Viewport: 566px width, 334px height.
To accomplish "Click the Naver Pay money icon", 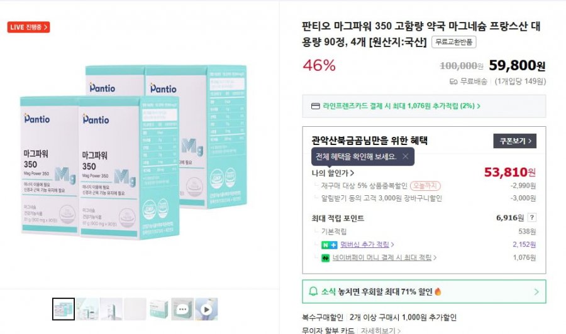I will click(x=326, y=258).
